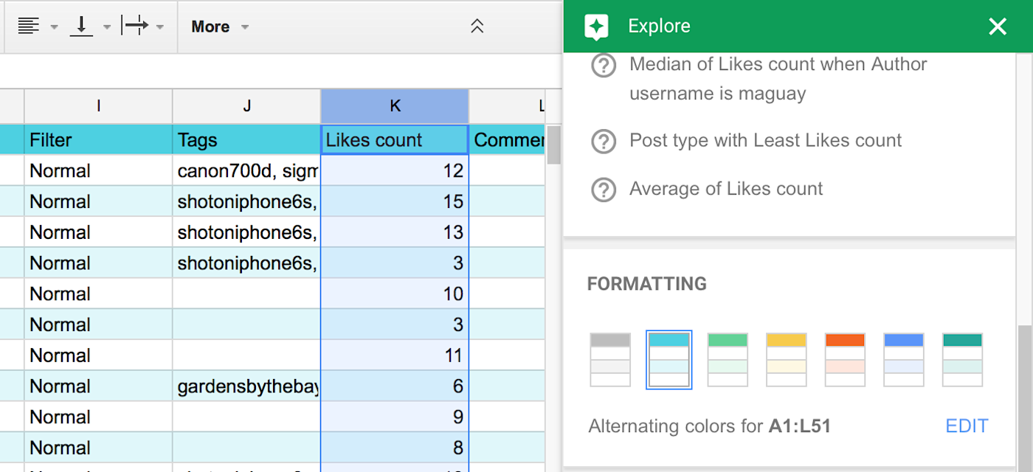The width and height of the screenshot is (1033, 472).
Task: Click the horizontal align icon
Action: [29, 27]
